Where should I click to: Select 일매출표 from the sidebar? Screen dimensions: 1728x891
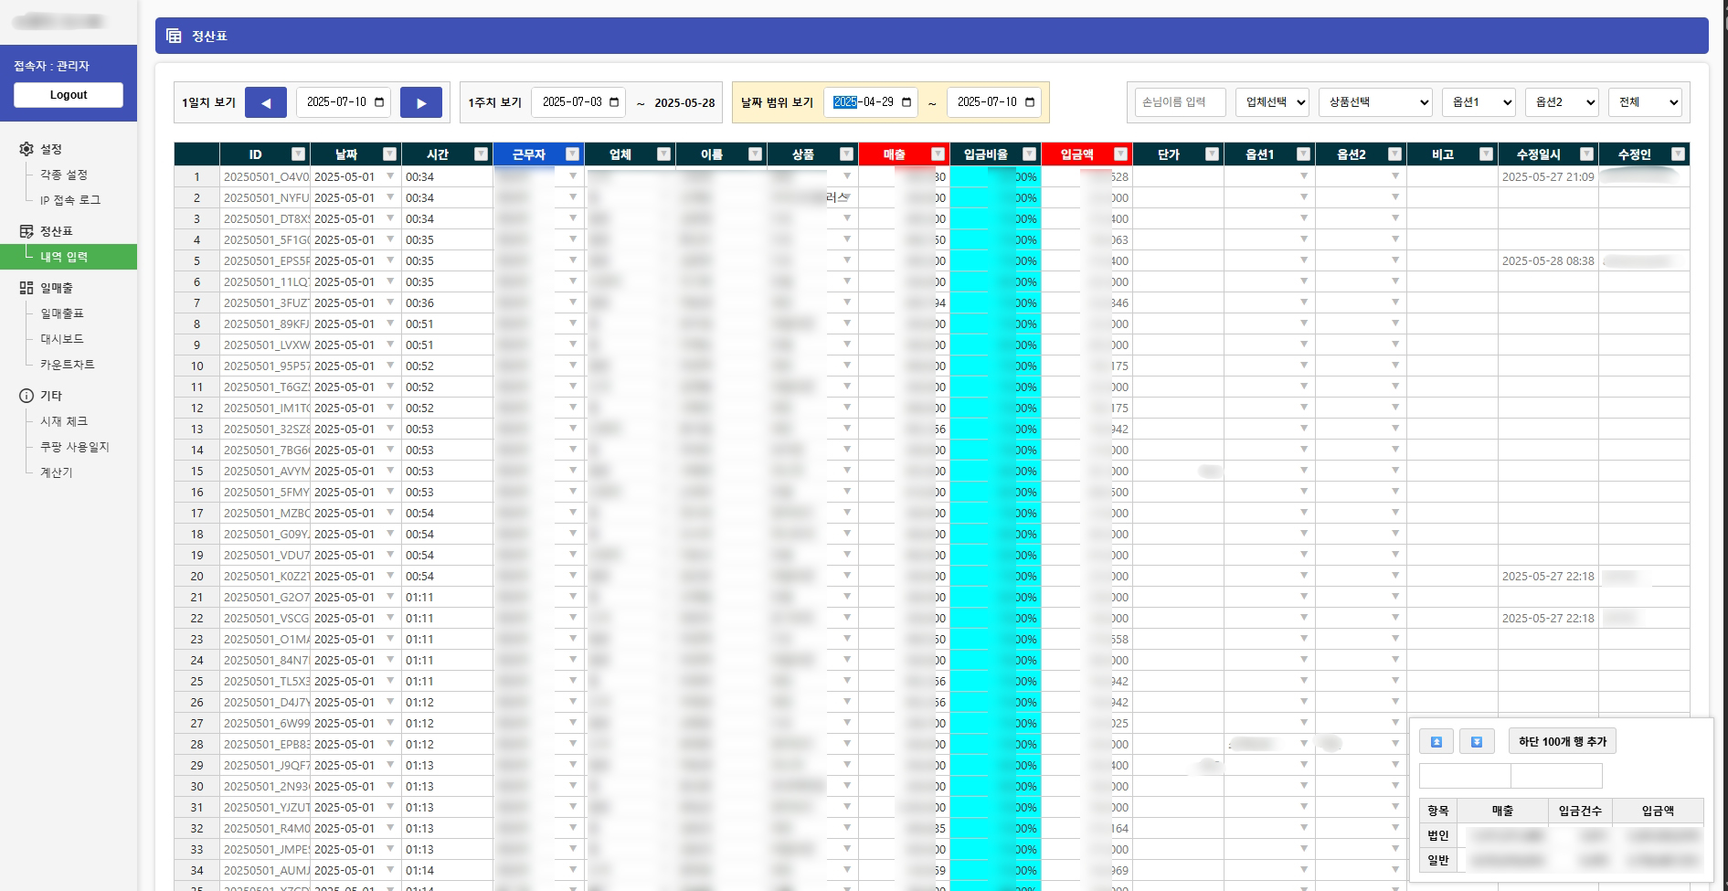[x=63, y=313]
